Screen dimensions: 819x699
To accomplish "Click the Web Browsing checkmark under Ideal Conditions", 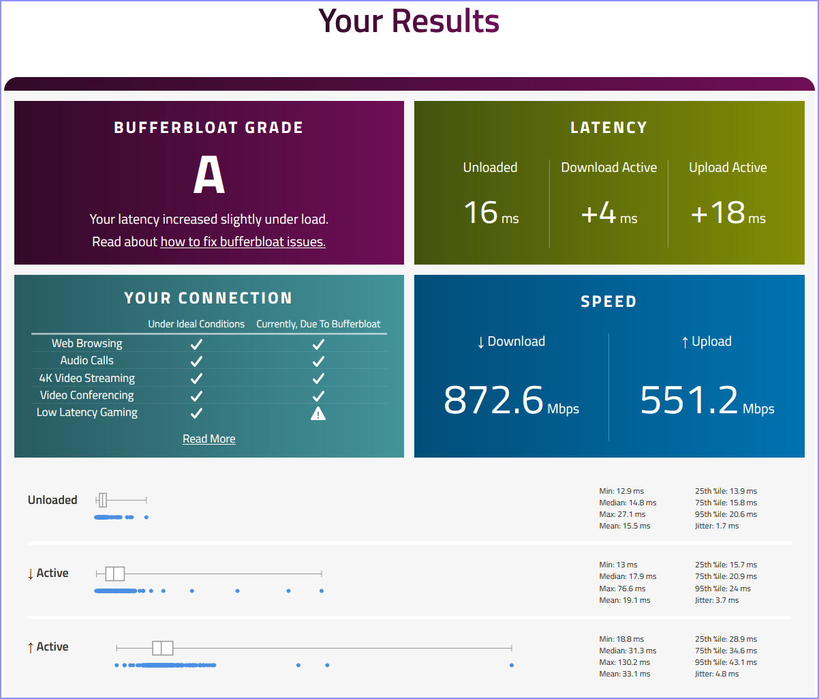I will pos(196,344).
